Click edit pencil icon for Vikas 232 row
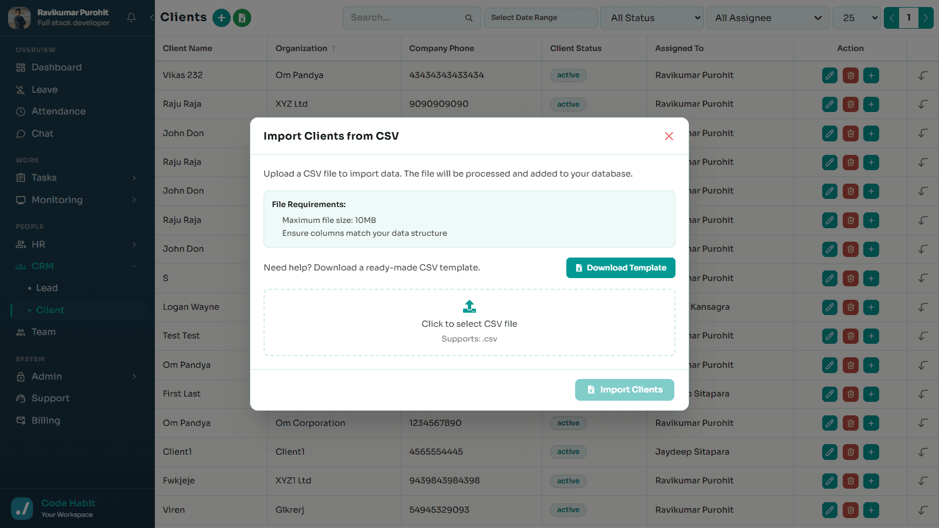Screen dimensions: 939x528 pyautogui.click(x=830, y=76)
